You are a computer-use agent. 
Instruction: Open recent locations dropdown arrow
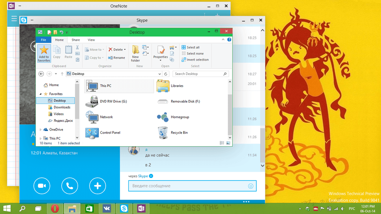[56, 74]
